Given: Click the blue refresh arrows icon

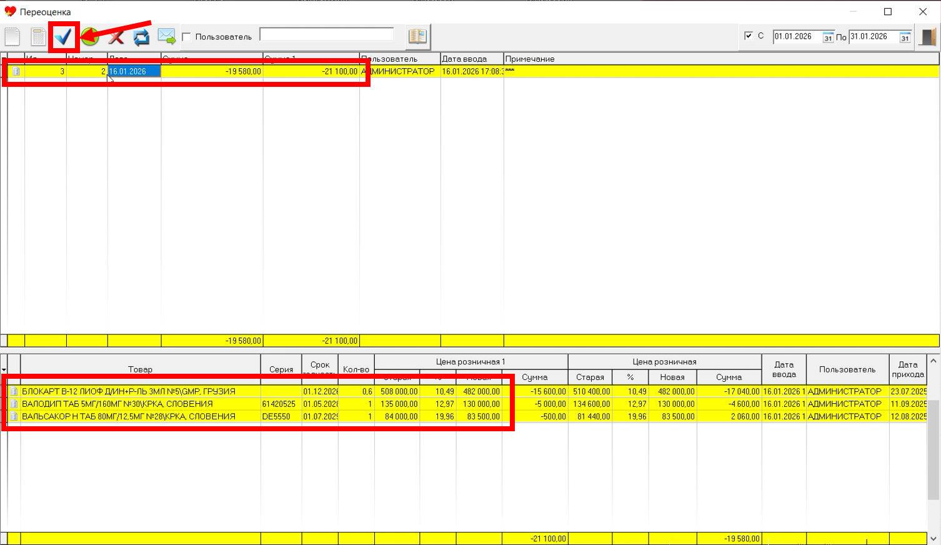Looking at the screenshot, I should point(141,37).
